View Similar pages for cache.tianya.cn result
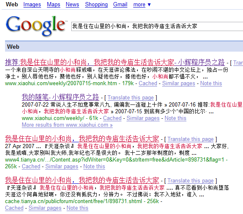The image size is (243, 214). [x=45, y=208]
